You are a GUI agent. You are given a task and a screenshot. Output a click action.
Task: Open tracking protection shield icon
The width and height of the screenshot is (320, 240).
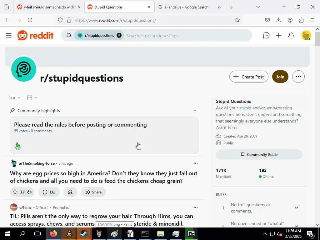tap(60, 20)
